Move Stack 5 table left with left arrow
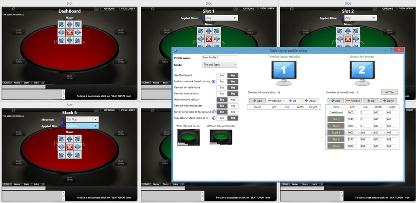Image resolution: width=416 pixels, height=203 pixels. point(61,147)
